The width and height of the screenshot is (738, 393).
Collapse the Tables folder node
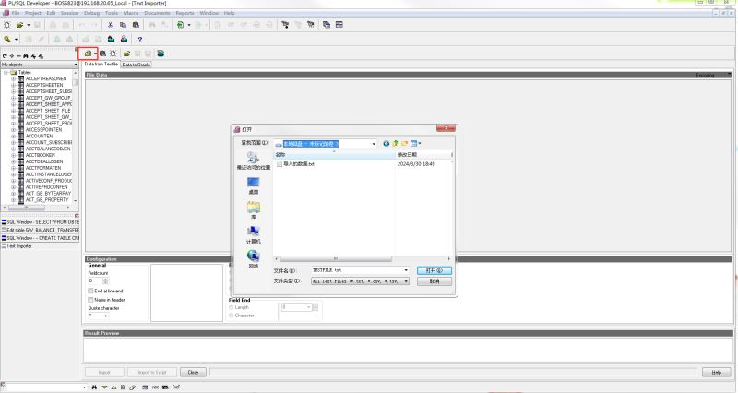6,73
